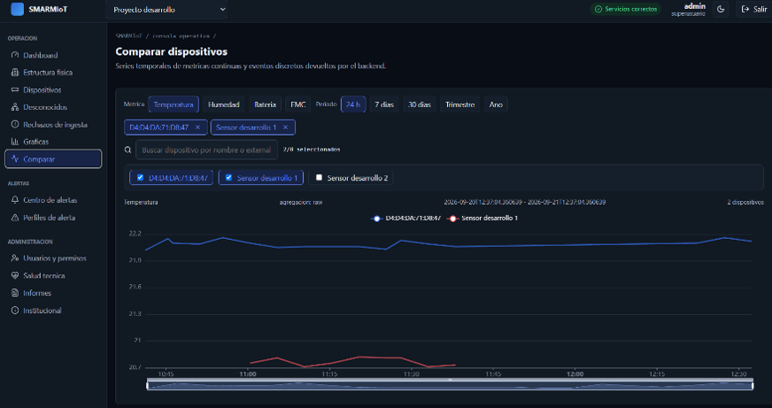Click the 12:00 time axis label
772x408 pixels.
575,374
